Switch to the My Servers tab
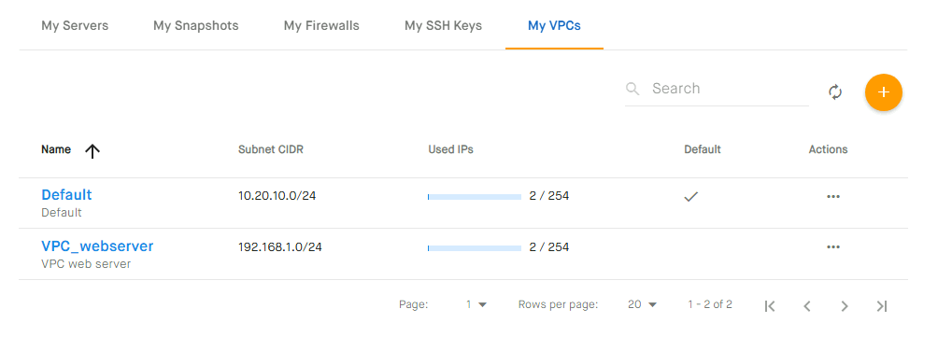 (x=75, y=26)
